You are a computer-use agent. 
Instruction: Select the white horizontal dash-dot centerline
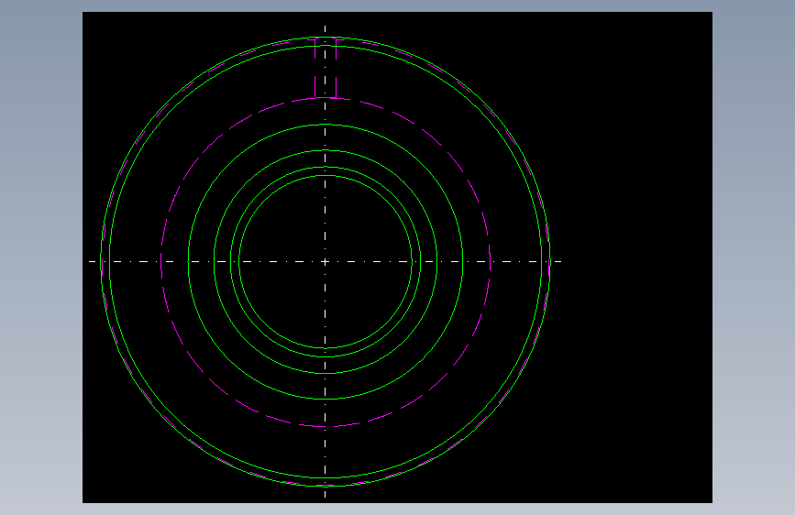point(325,261)
